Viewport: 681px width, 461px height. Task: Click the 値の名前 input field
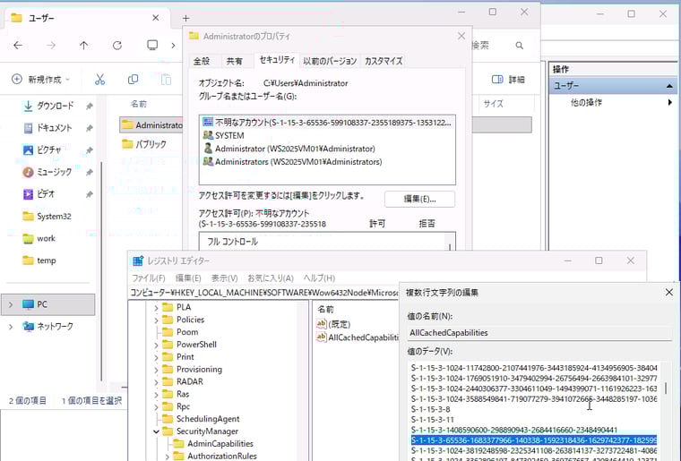tap(539, 333)
